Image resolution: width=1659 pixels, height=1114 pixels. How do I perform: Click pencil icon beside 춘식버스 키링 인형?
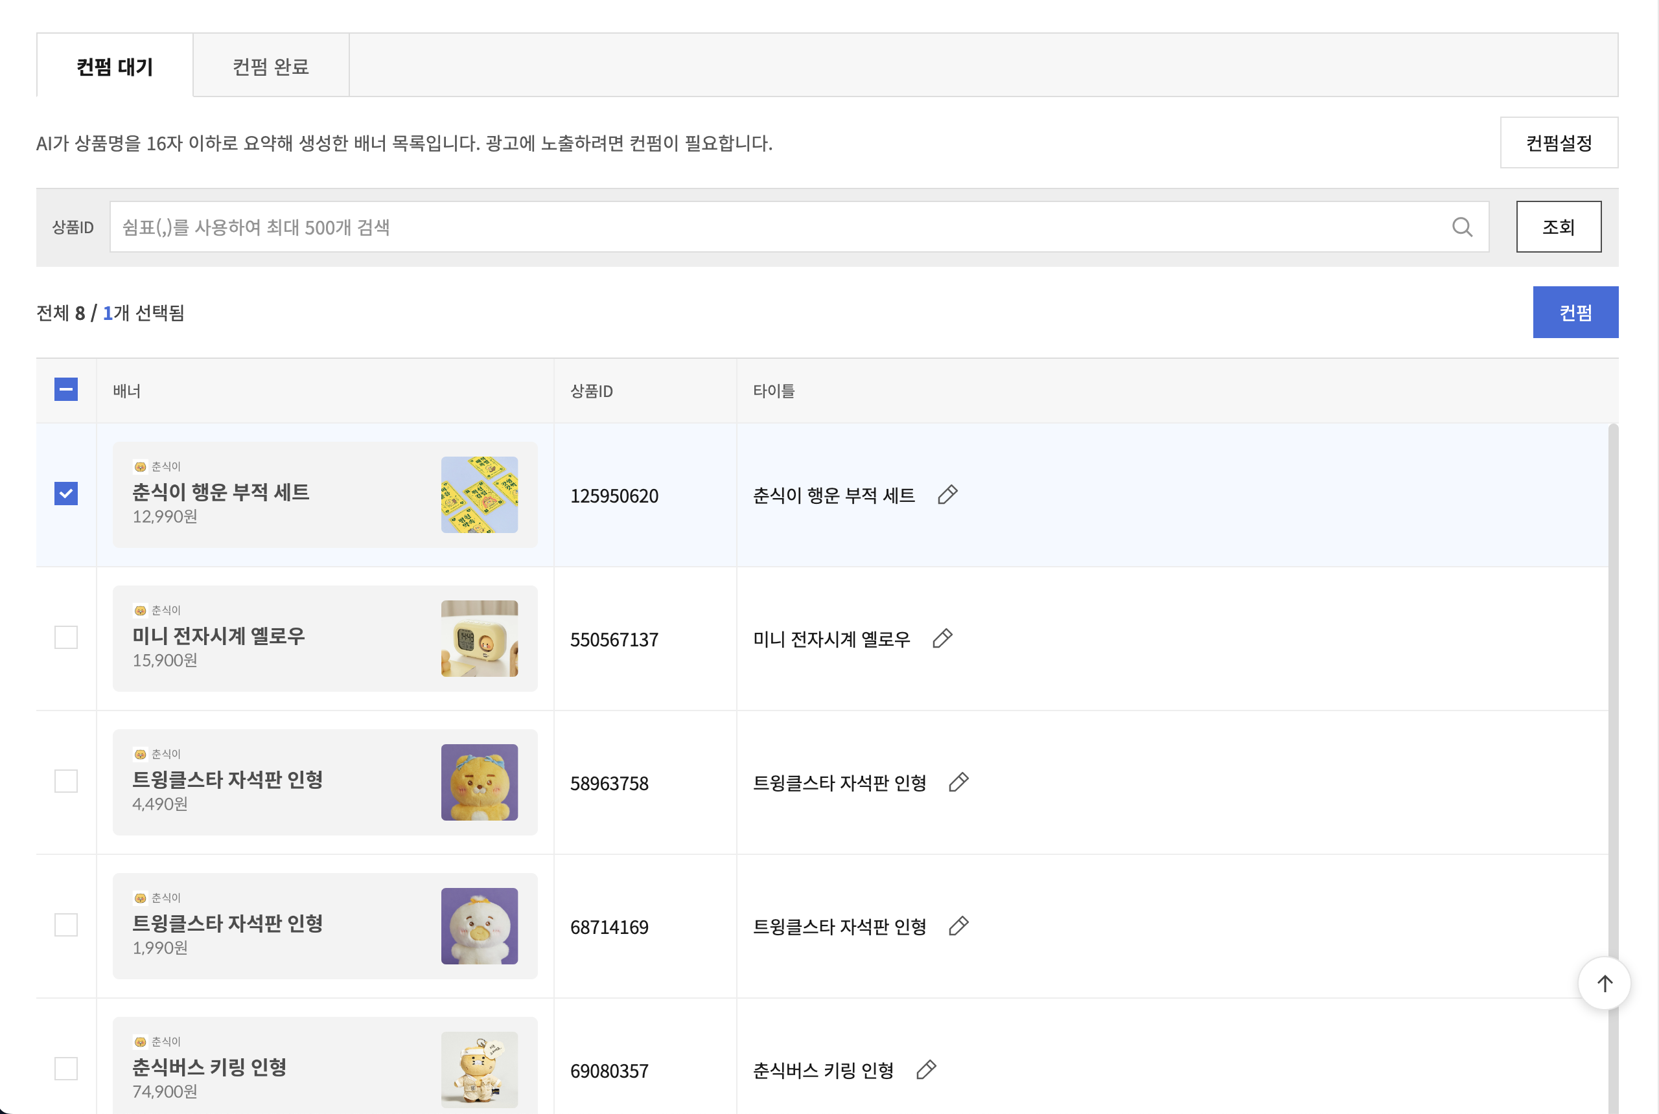tap(925, 1070)
